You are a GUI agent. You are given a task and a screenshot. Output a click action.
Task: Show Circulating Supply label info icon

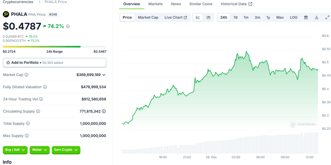pyautogui.click(x=38, y=111)
